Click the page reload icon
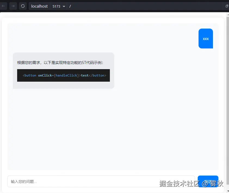This screenshot has height=193, width=229. pos(23,6)
